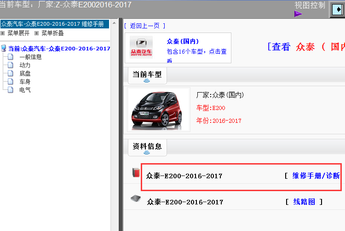
Task: Click the red book icon for 维修手册
Action: [136, 172]
